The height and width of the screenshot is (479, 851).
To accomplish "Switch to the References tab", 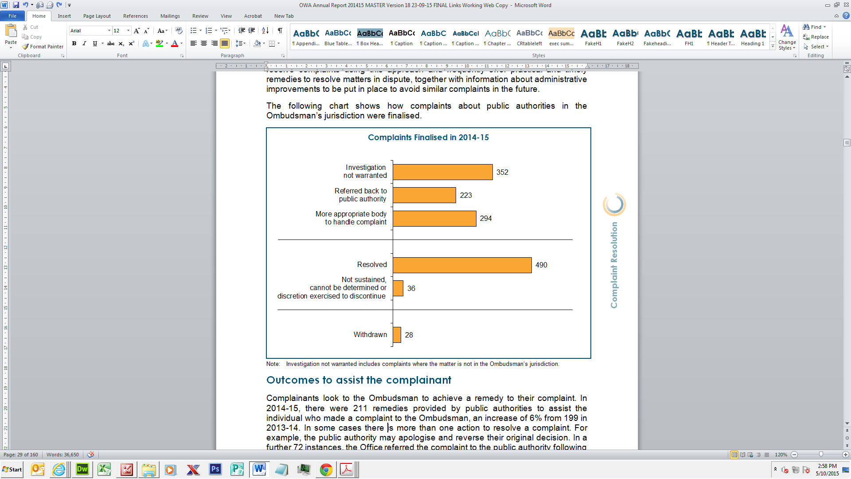I will (x=136, y=16).
